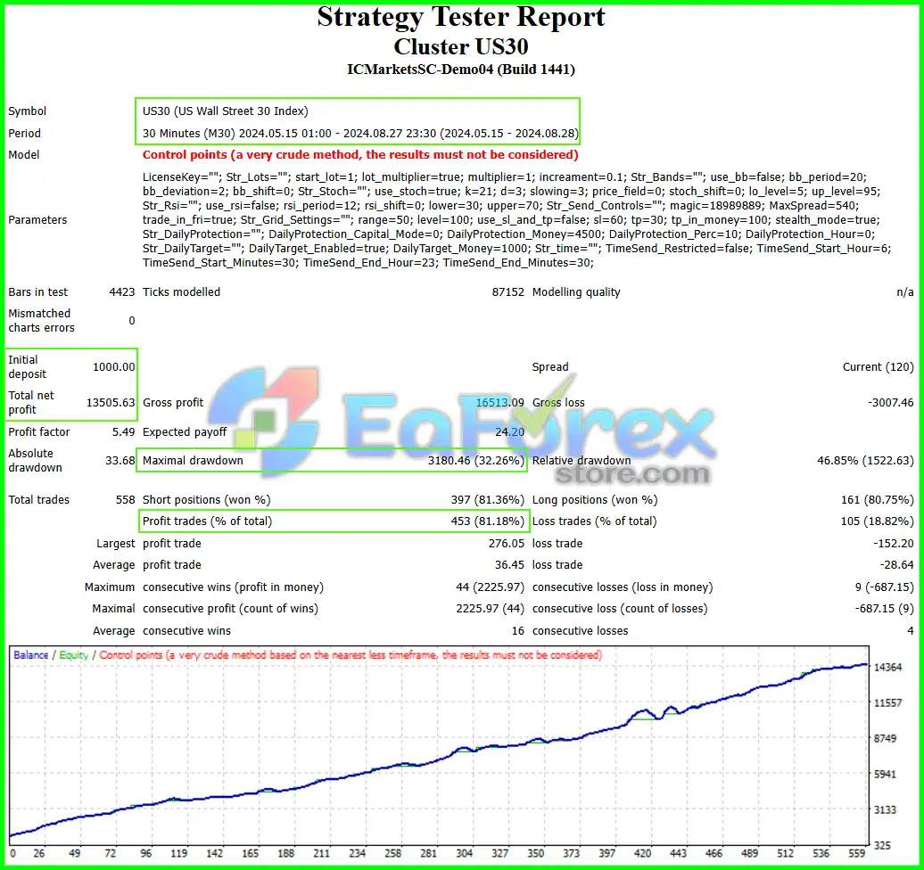Select the 'Cluster US30' heading
Screen dimensions: 924x870
coord(461,46)
